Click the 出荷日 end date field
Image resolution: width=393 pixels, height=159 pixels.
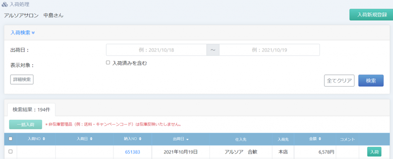(269, 50)
